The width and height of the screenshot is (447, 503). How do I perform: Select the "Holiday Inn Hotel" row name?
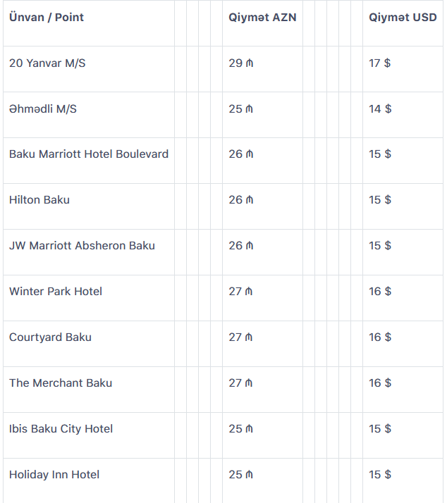click(54, 475)
